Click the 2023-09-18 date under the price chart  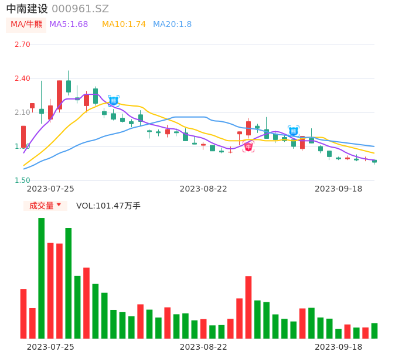[x=339, y=189]
